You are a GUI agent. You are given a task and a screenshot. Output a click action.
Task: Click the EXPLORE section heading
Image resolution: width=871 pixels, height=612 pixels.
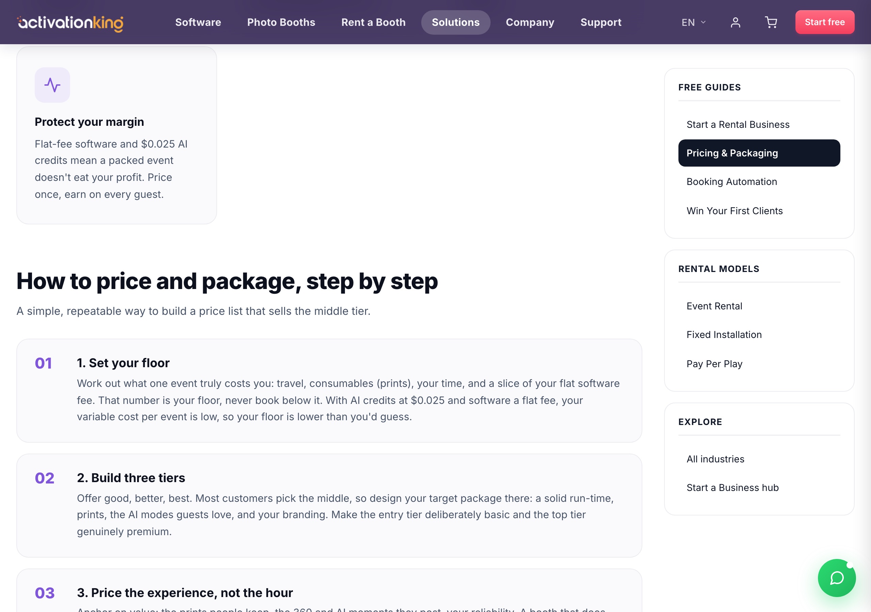pos(700,422)
